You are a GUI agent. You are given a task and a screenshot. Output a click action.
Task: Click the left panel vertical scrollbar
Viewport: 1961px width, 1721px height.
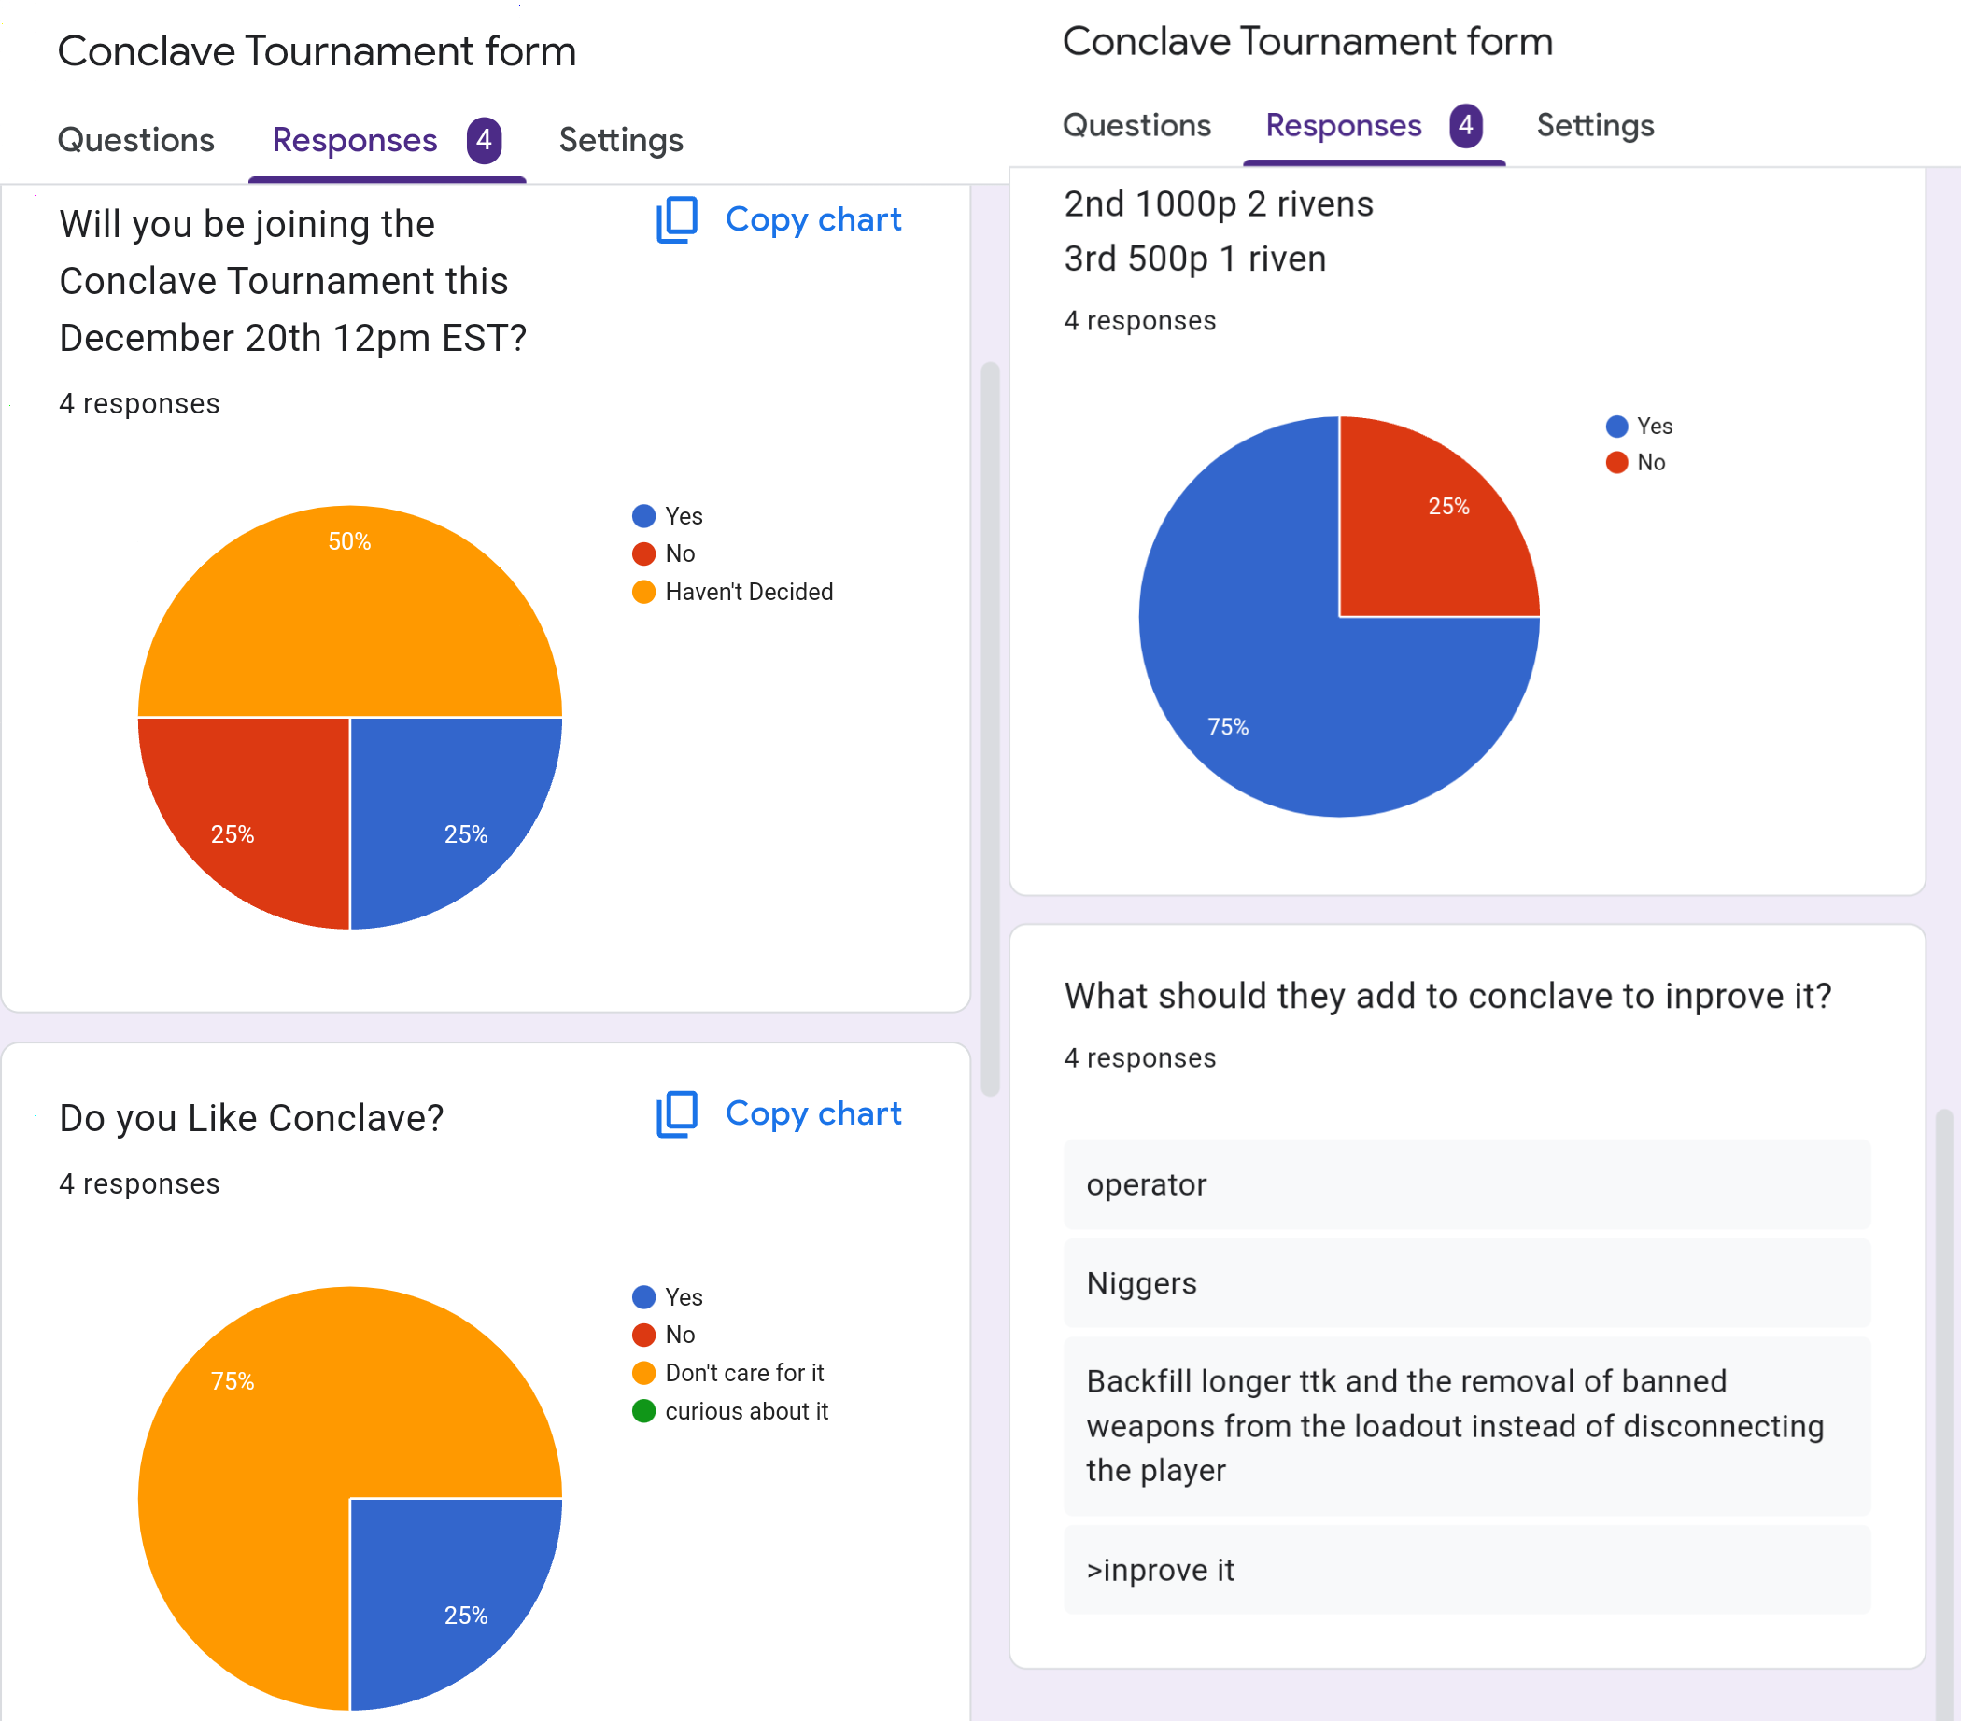point(990,729)
